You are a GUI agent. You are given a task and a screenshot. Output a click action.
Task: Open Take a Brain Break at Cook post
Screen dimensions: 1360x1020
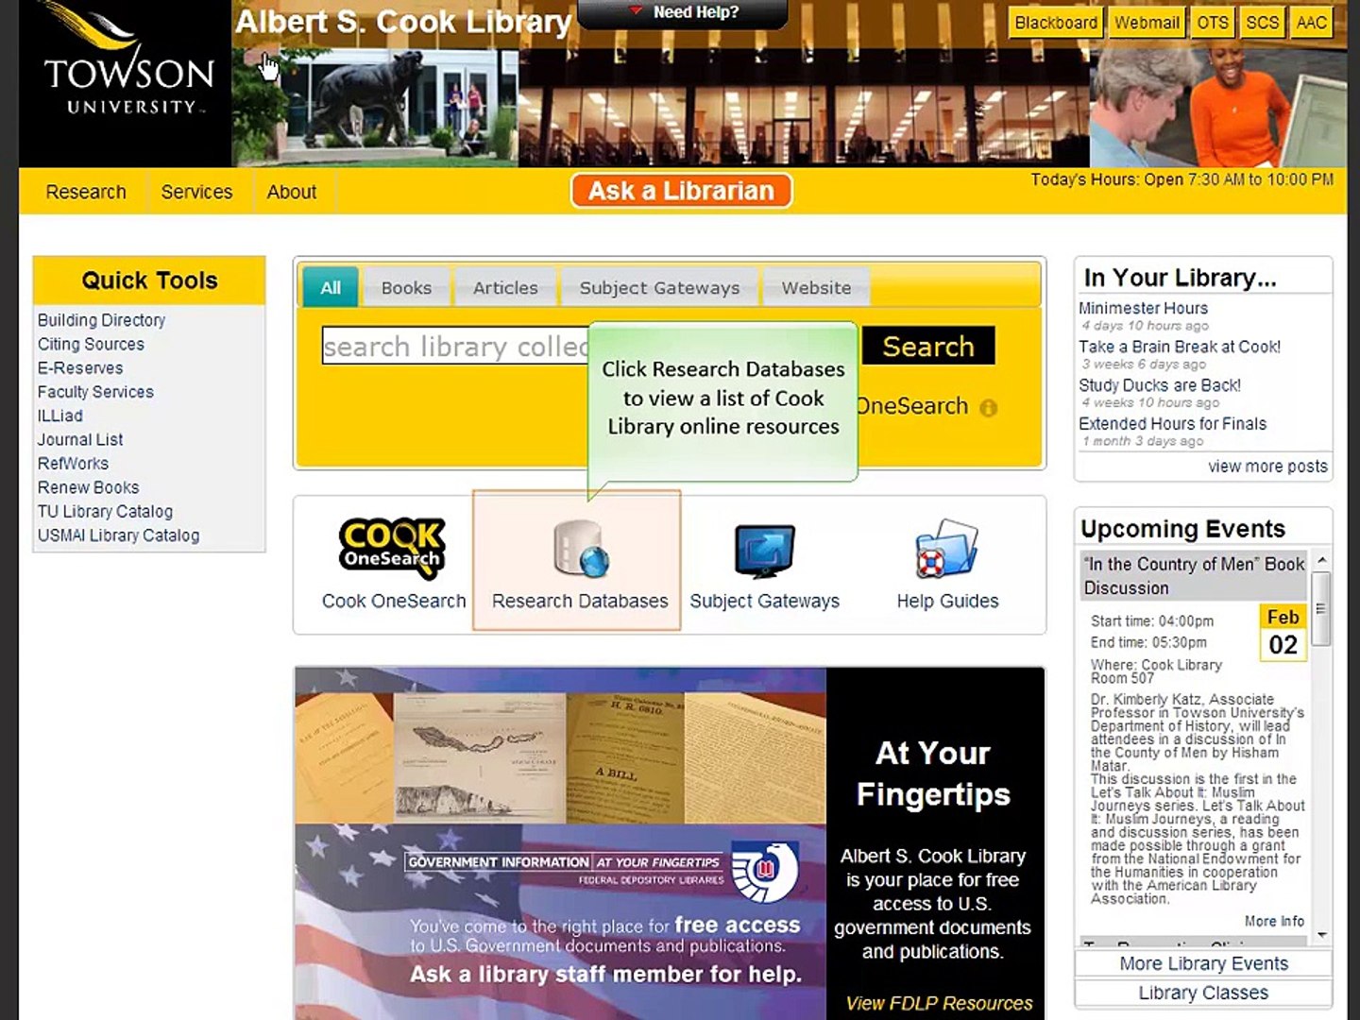click(x=1180, y=347)
